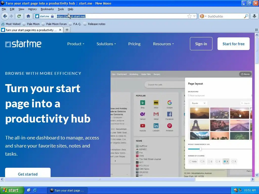Open the History menu
Viewport: 259px width, 194px height.
(32, 9)
